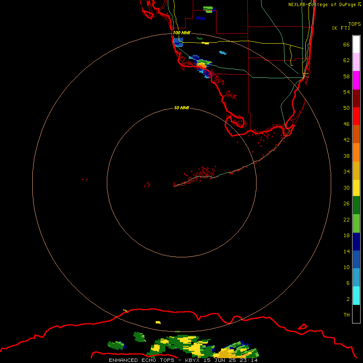Click the black TH legend swatch
Screen dimensions: 363x363
tap(356, 314)
